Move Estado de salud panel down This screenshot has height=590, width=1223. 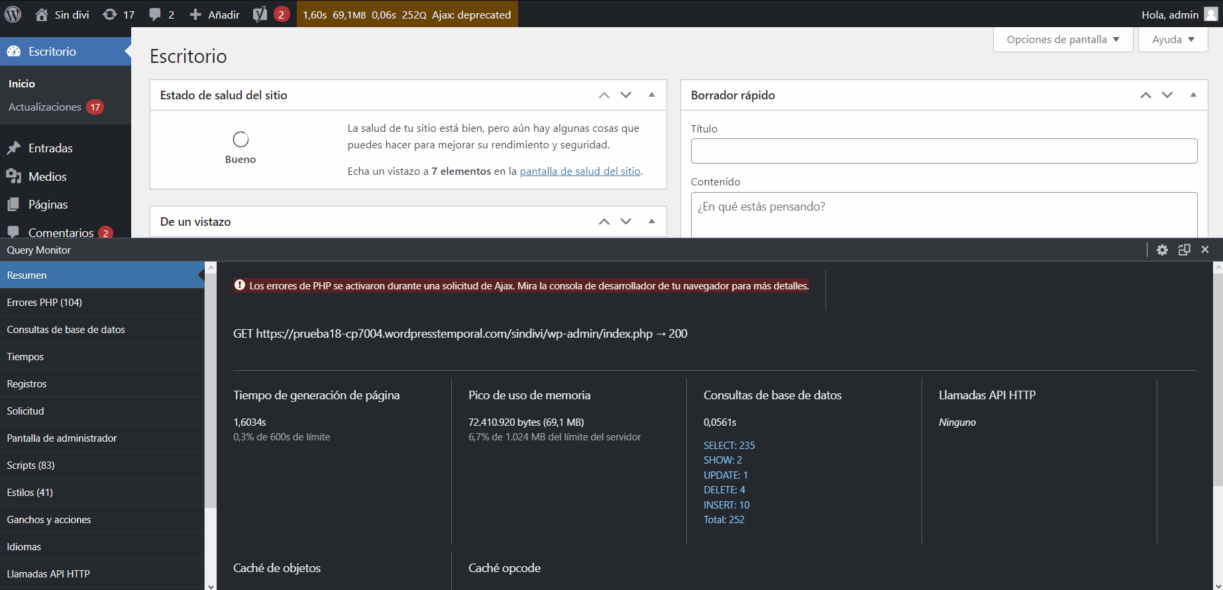point(626,95)
